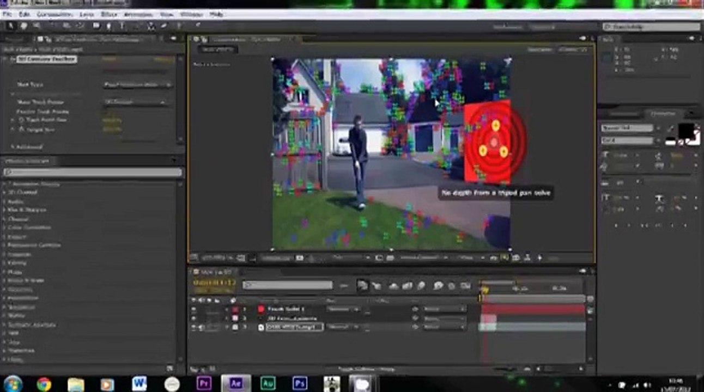Open the Layer menu
The width and height of the screenshot is (704, 392).
pos(87,14)
